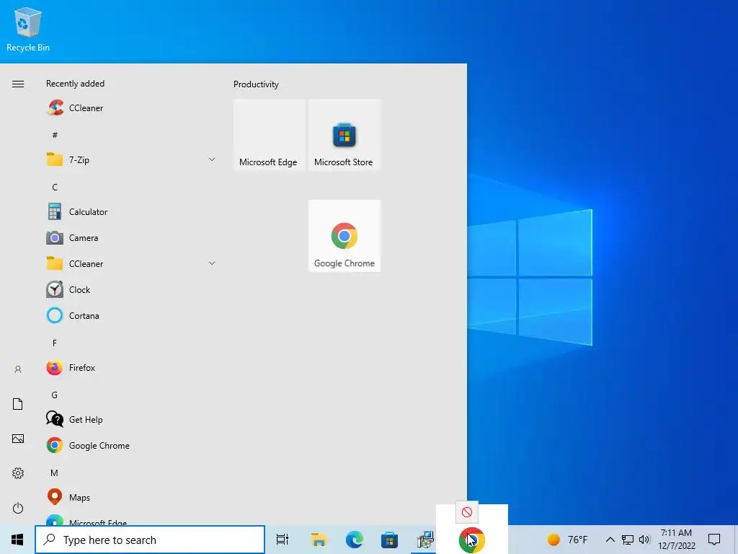Open File Explorer from the taskbar

pyautogui.click(x=319, y=540)
